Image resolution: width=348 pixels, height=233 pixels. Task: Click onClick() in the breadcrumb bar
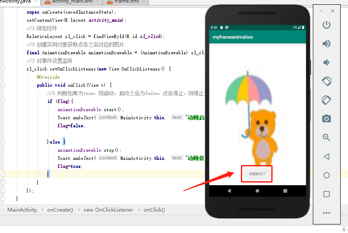click(154, 210)
